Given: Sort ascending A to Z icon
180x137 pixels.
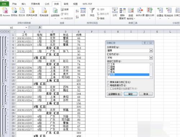Looking at the screenshot, I should [77, 11].
